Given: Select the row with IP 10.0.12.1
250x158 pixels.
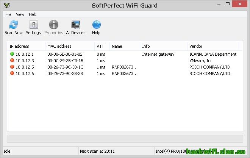Looking at the screenshot, I should click(125, 54).
